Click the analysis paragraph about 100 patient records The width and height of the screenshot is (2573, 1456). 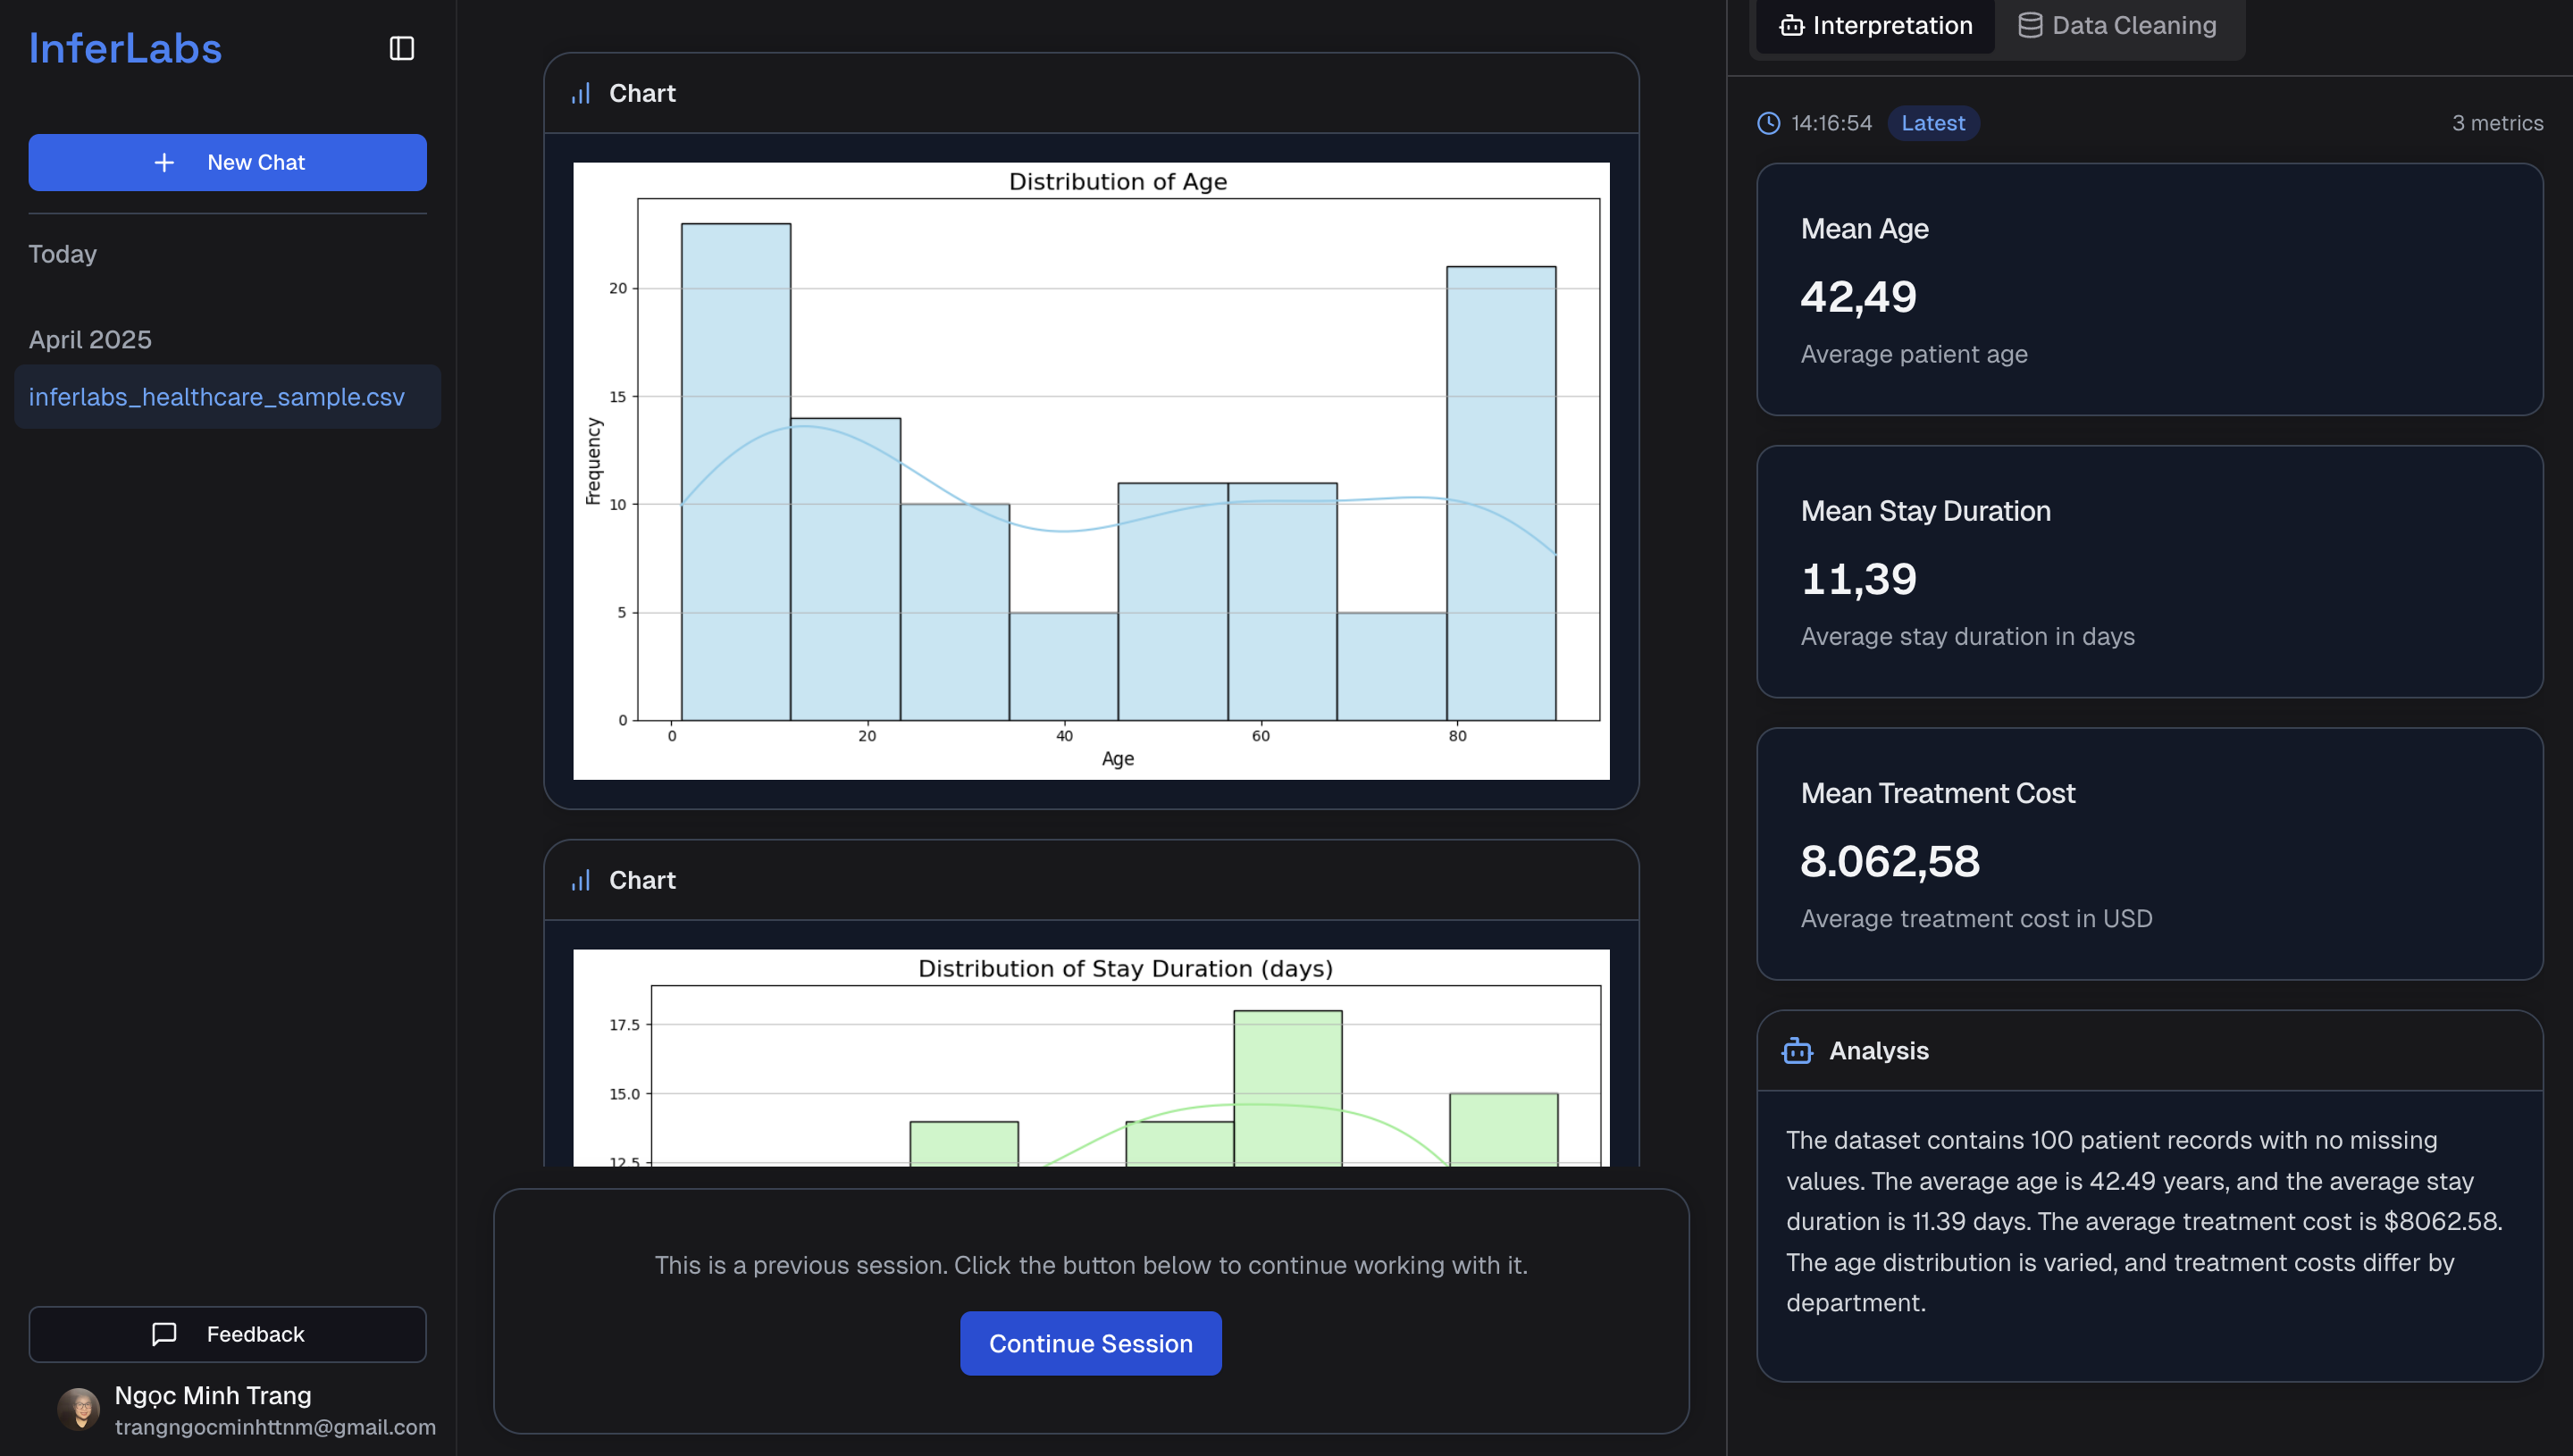point(2144,1221)
